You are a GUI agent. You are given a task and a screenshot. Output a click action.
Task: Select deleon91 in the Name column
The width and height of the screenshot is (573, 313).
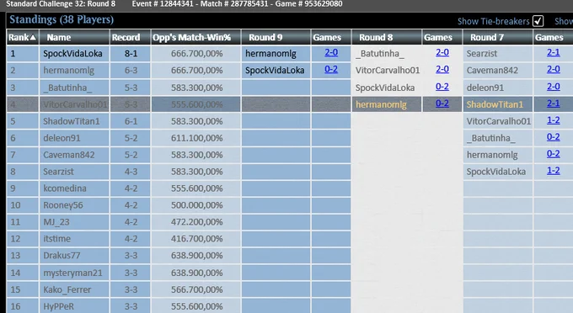pos(62,138)
